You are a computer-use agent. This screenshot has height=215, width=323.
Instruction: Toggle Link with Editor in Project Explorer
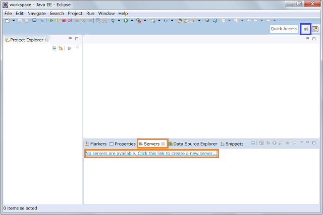[61, 48]
